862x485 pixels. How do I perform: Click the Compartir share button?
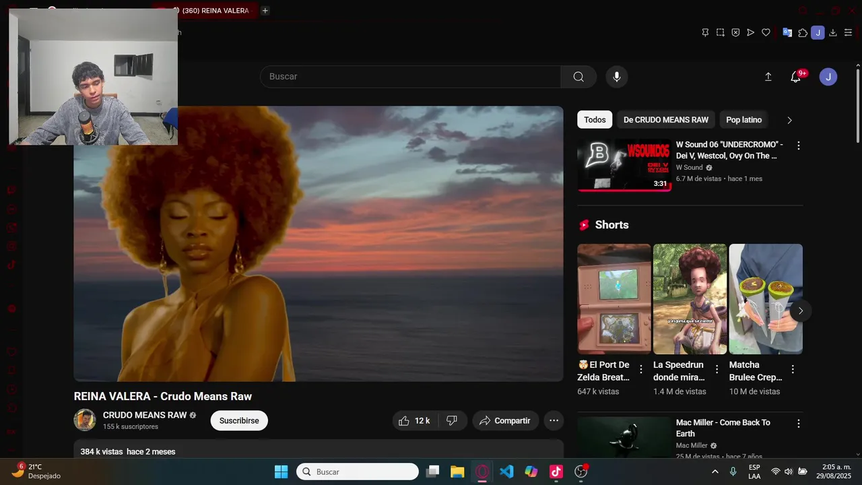[505, 420]
